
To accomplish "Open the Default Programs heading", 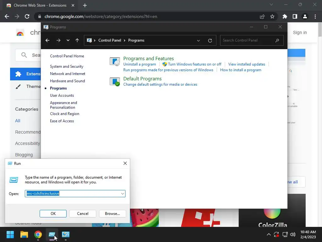I will [142, 78].
